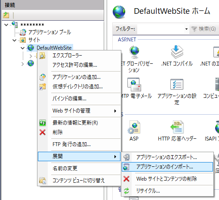Screen dimensions: 219x200
Task: Click the red X icon in submenu
Action: pos(126,179)
